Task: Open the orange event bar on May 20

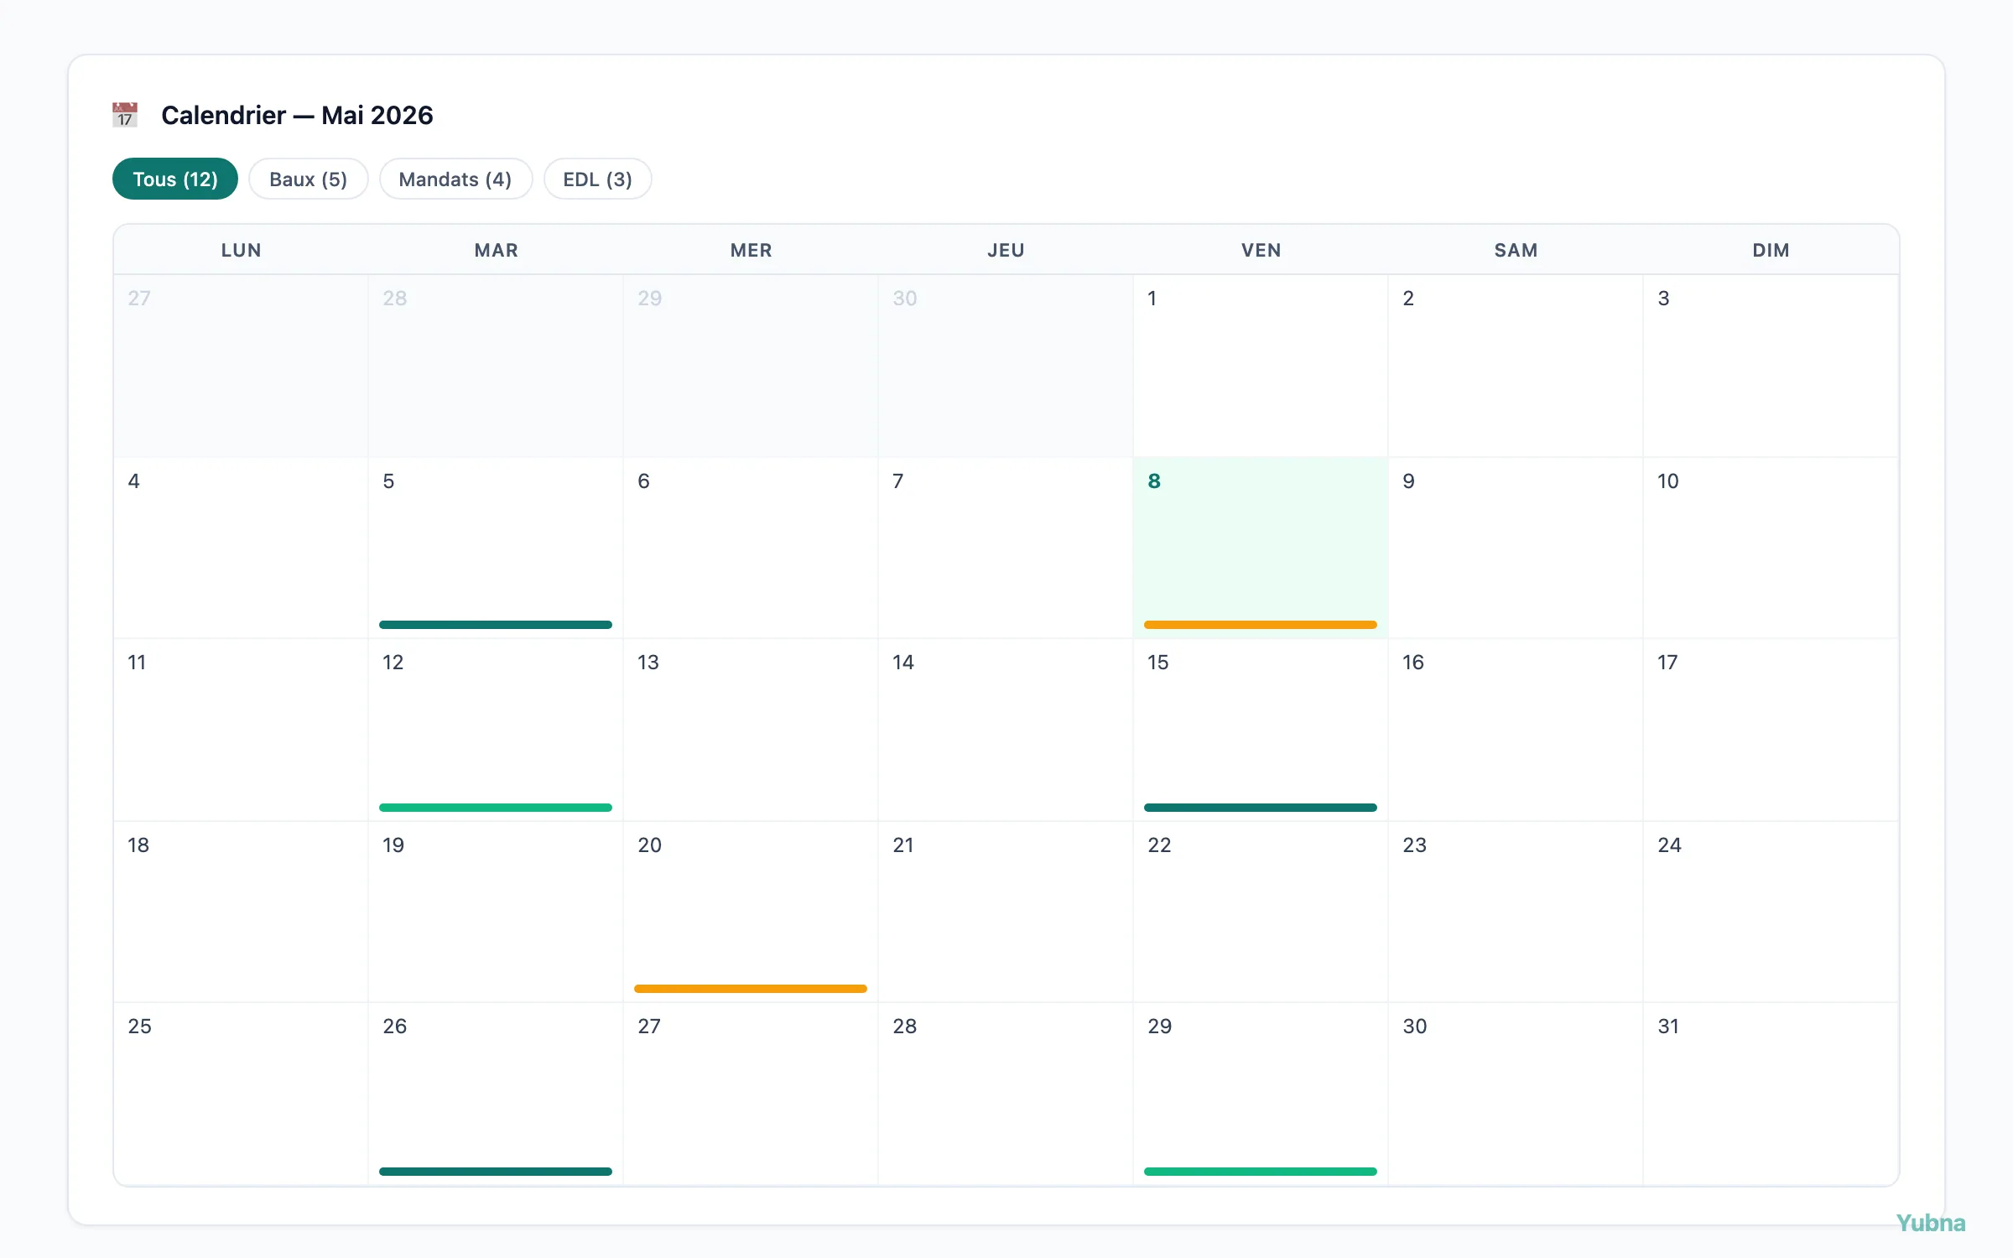Action: click(x=751, y=989)
